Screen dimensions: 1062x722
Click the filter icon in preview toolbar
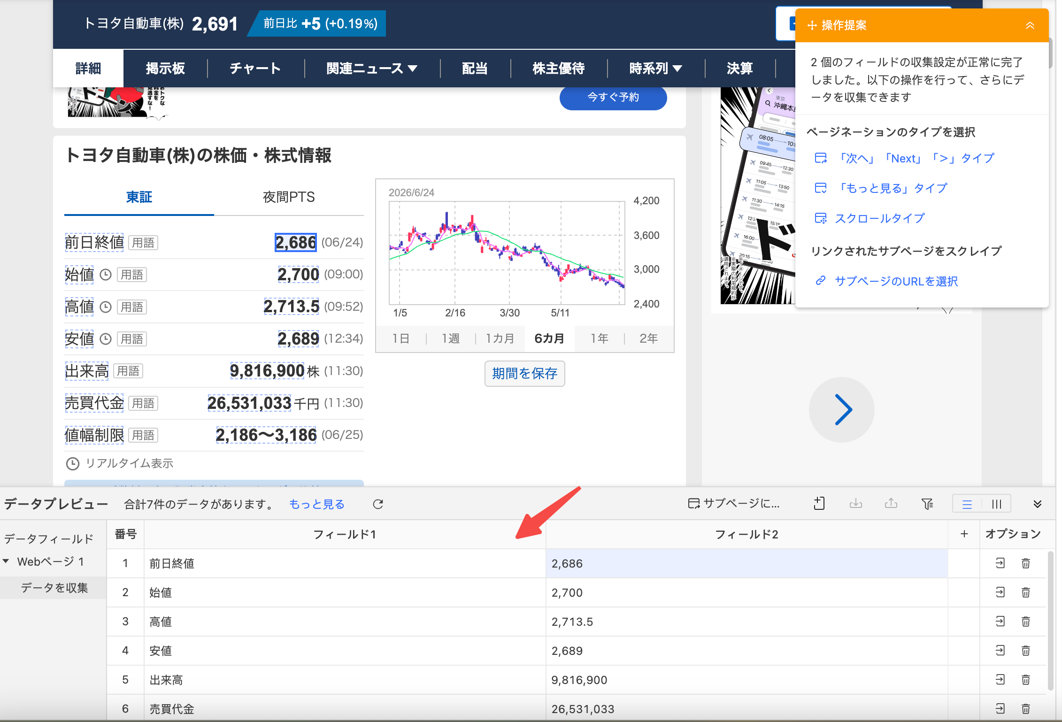click(x=927, y=504)
